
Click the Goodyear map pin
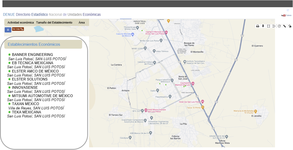click(130, 137)
